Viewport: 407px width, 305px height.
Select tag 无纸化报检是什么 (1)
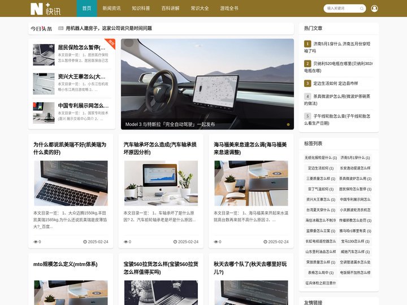coord(321,158)
